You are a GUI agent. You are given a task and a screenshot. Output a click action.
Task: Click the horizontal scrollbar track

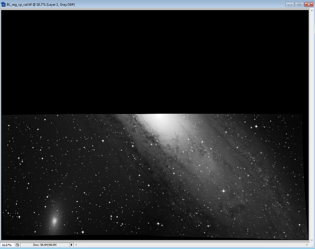189,245
